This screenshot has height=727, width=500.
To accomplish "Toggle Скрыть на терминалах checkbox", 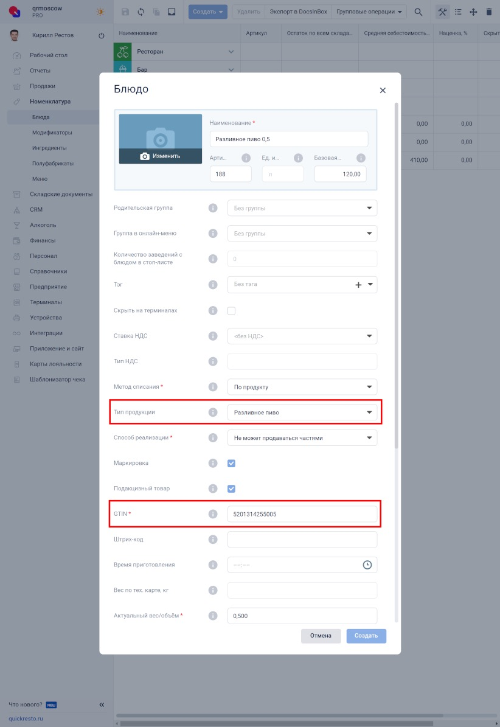I will [x=231, y=311].
